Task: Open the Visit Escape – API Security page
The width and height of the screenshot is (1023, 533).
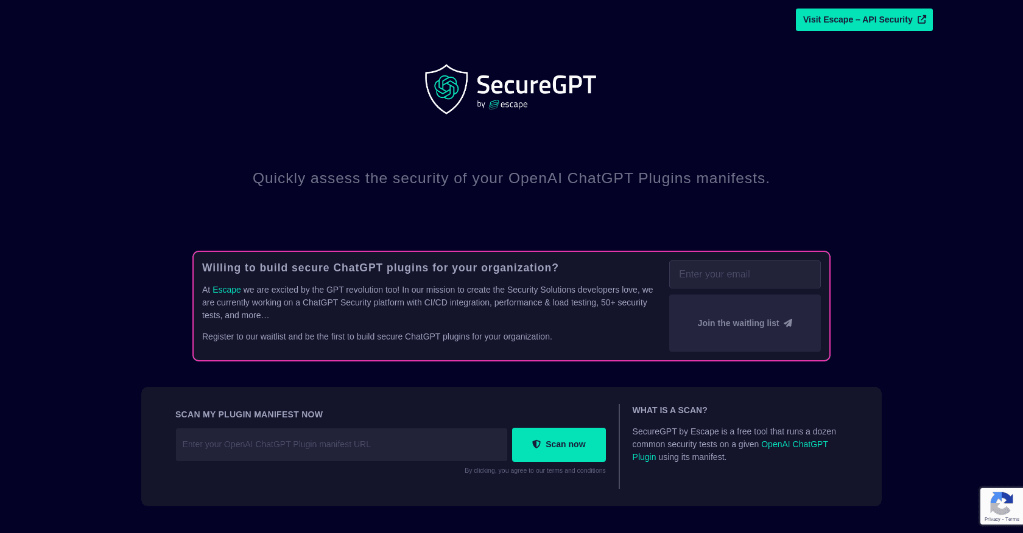Action: 863,19
